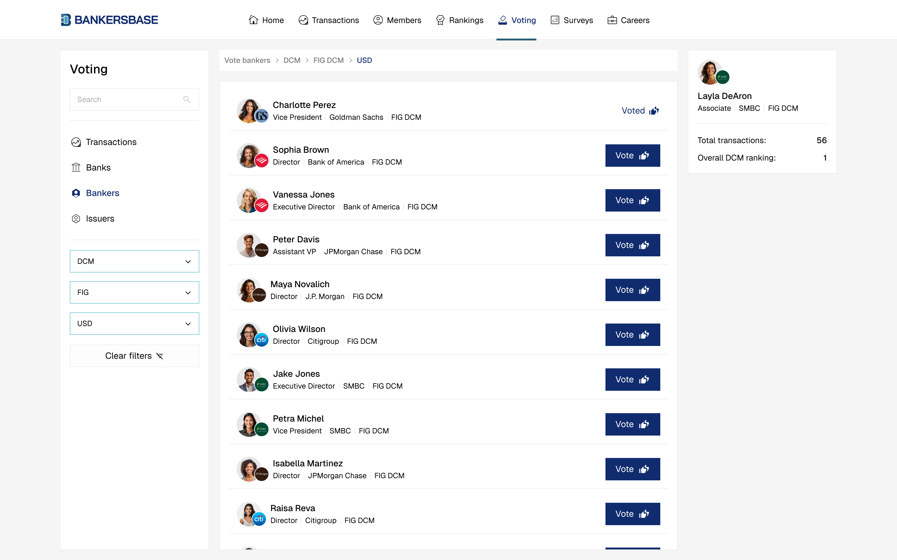The image size is (897, 560).
Task: Open Sophia Brown's name link
Action: click(x=301, y=150)
